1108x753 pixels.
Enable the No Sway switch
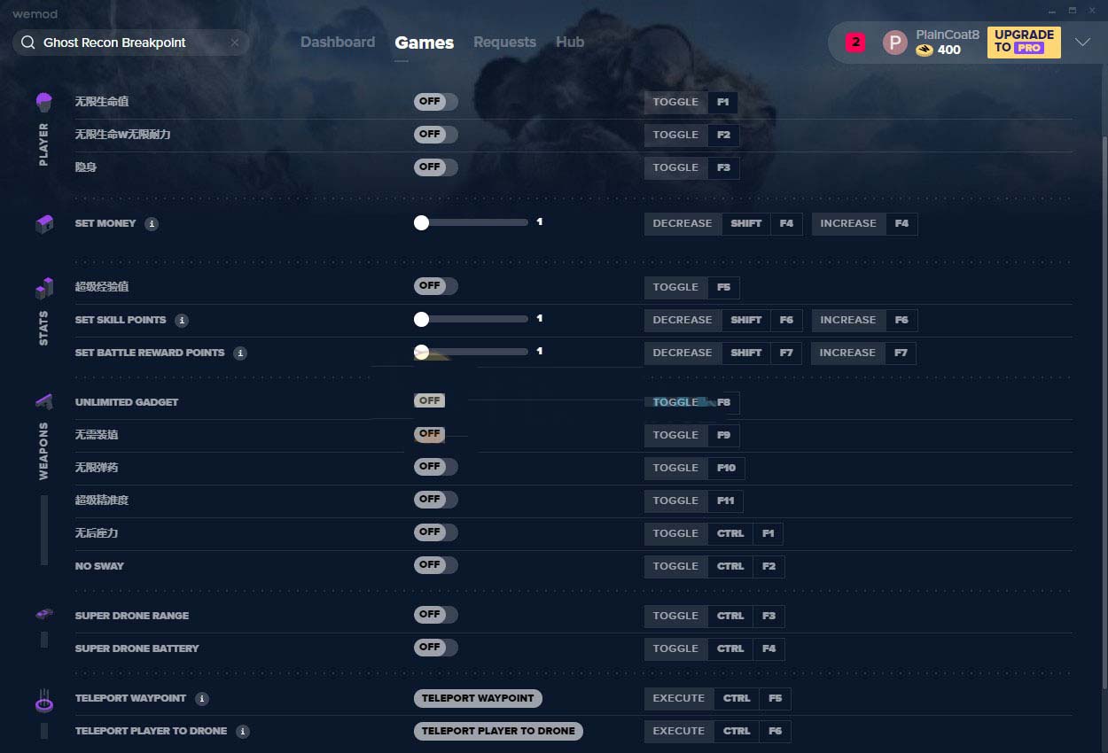tap(435, 565)
